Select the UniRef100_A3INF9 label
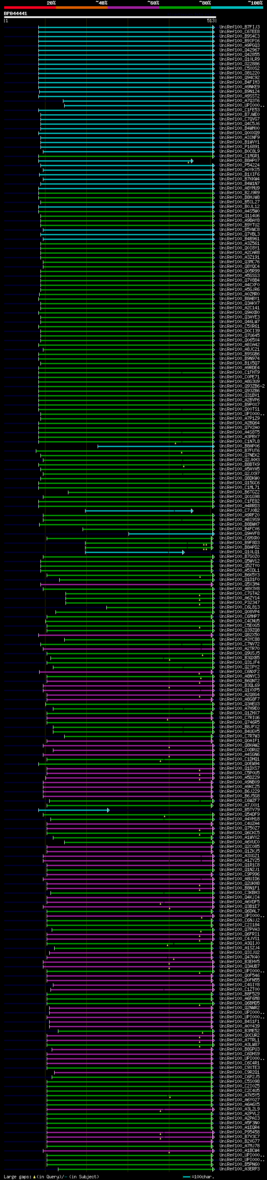The image size is (267, 1180). [x=239, y=137]
